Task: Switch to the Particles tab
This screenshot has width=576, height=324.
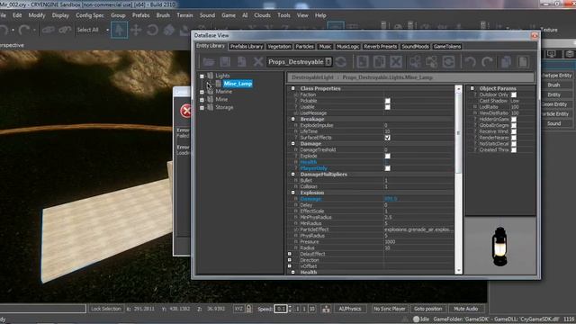Action: [x=304, y=47]
